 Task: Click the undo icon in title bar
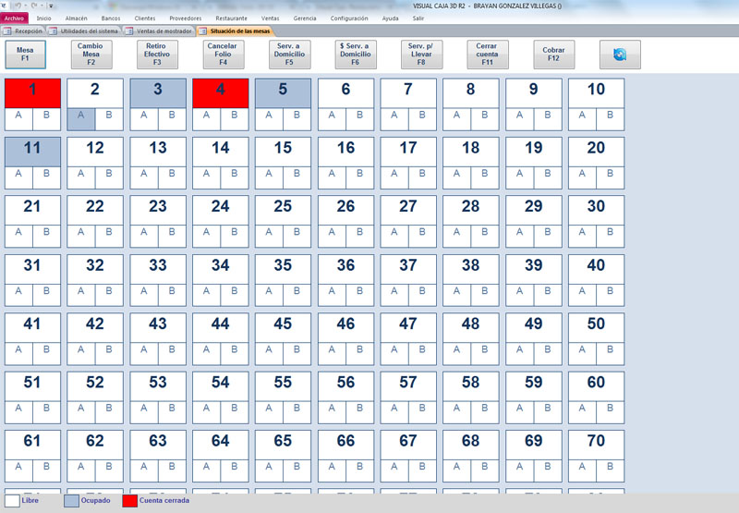18,6
